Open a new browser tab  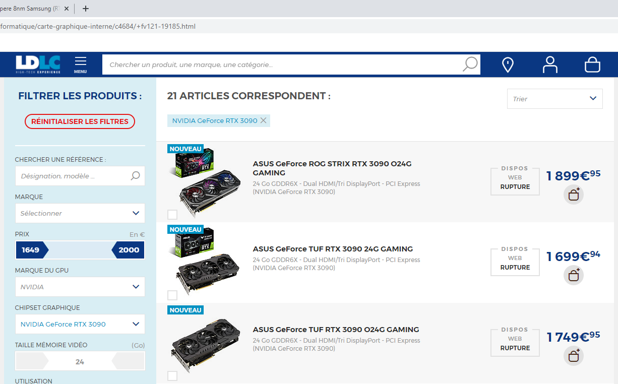tap(86, 9)
